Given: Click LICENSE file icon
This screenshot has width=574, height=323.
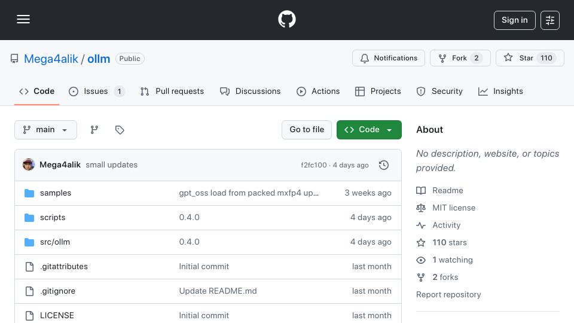Looking at the screenshot, I should [29, 315].
